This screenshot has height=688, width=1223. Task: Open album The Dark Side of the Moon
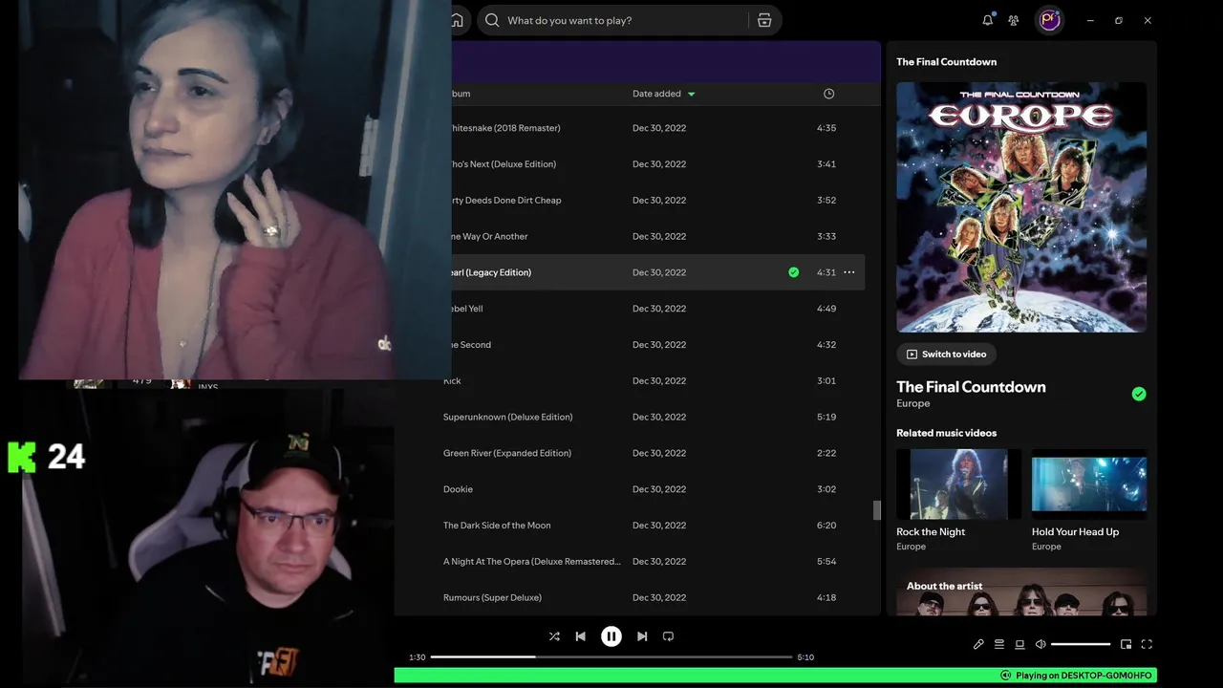[x=497, y=526]
